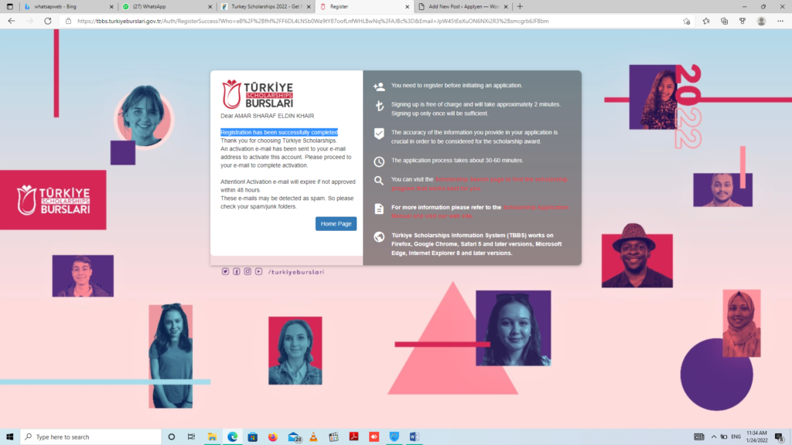
Task: Close the whatsapweb - Bing tab
Action: [111, 6]
